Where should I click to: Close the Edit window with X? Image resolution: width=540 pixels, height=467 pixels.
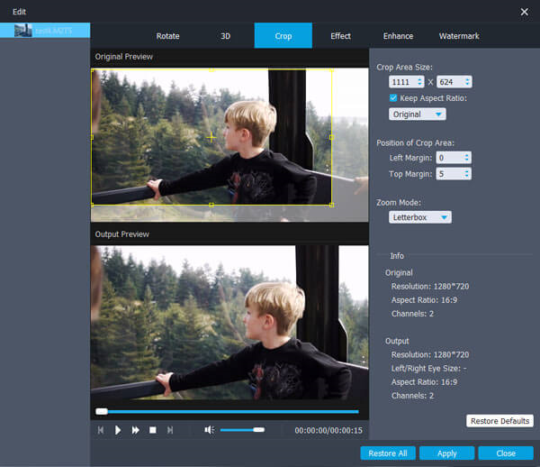(x=525, y=12)
